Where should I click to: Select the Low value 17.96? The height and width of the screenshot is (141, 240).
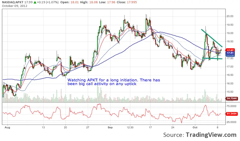pyautogui.click(x=112, y=2)
